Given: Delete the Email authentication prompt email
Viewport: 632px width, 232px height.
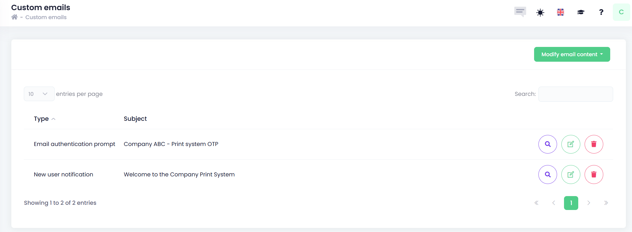Looking at the screenshot, I should pyautogui.click(x=594, y=144).
